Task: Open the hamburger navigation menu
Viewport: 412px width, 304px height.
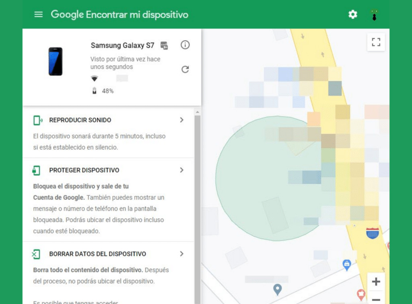Action: pos(38,14)
